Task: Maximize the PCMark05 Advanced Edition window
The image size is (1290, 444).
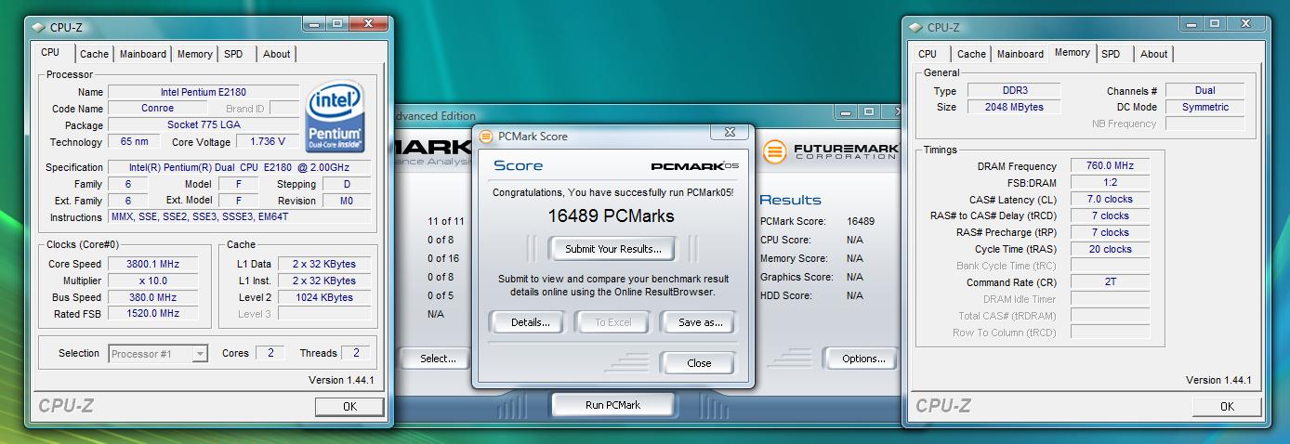Action: tap(868, 111)
